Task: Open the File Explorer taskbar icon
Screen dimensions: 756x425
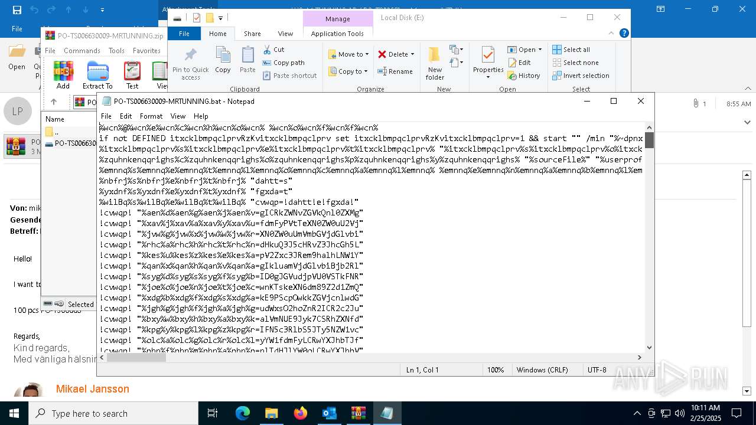Action: [x=272, y=413]
